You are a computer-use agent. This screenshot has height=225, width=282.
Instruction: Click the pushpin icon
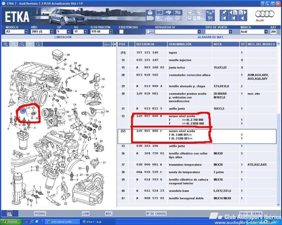224,12
